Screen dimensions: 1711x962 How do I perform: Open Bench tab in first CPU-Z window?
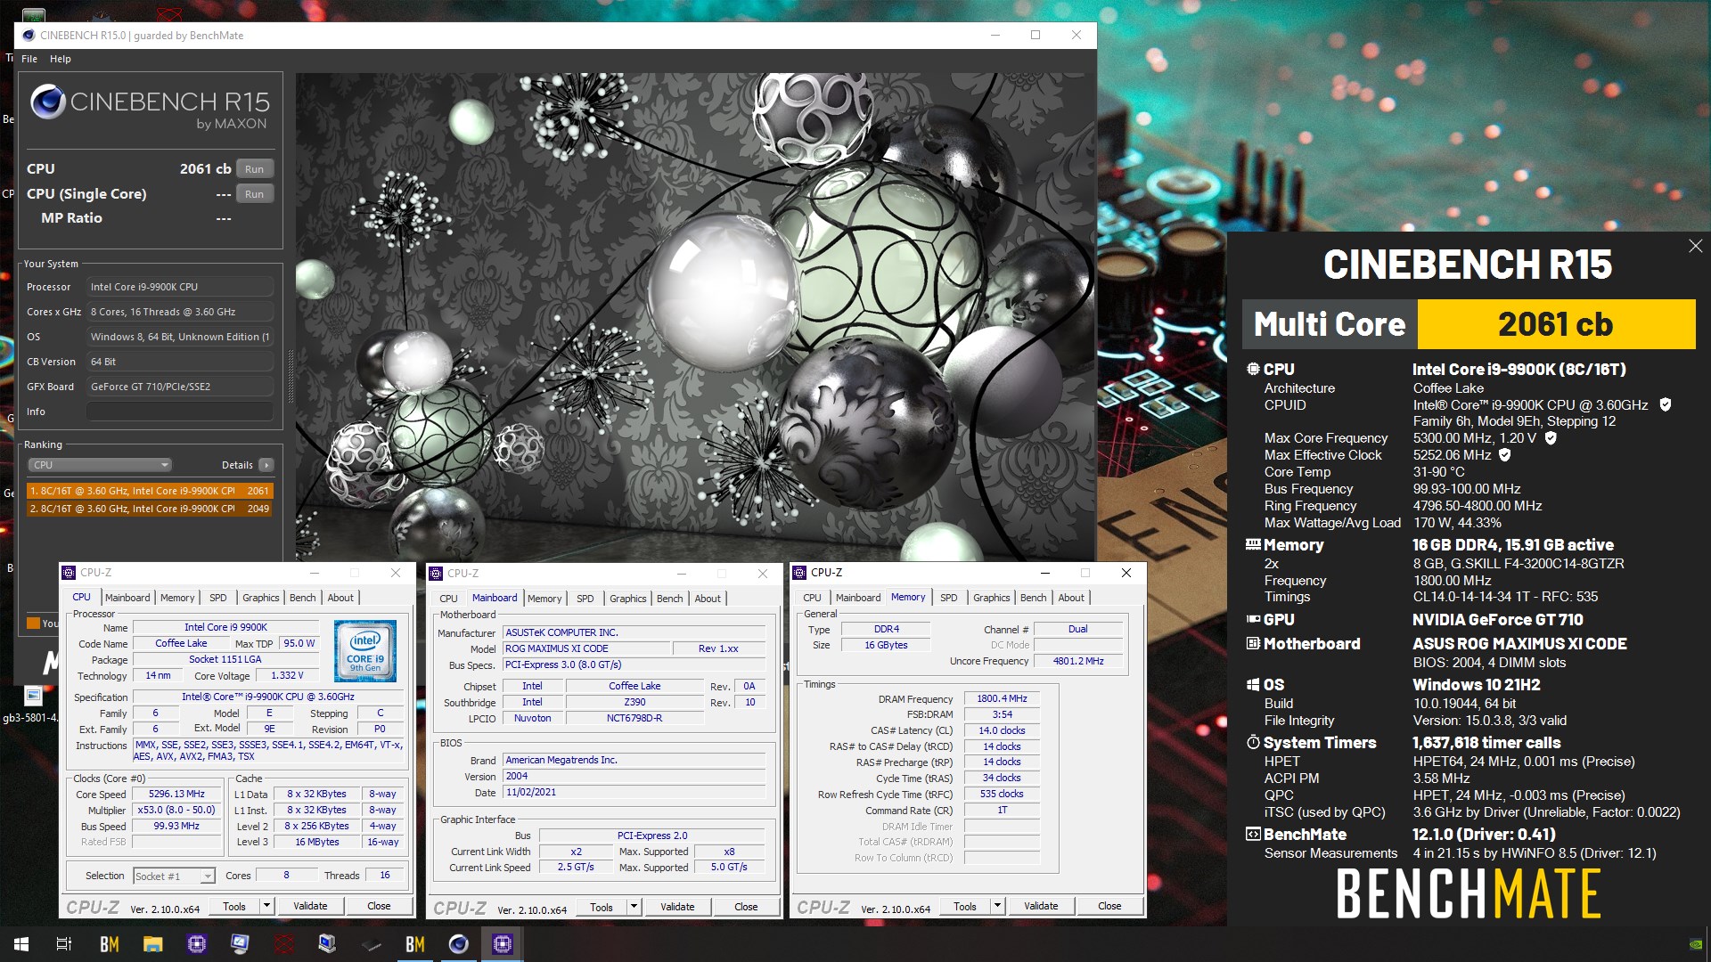[303, 598]
